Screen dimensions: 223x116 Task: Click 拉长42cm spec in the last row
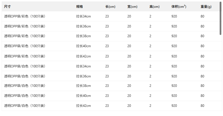(83, 106)
